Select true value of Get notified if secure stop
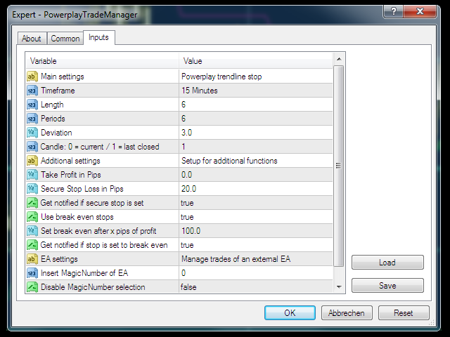This screenshot has height=337, width=450. coord(187,203)
